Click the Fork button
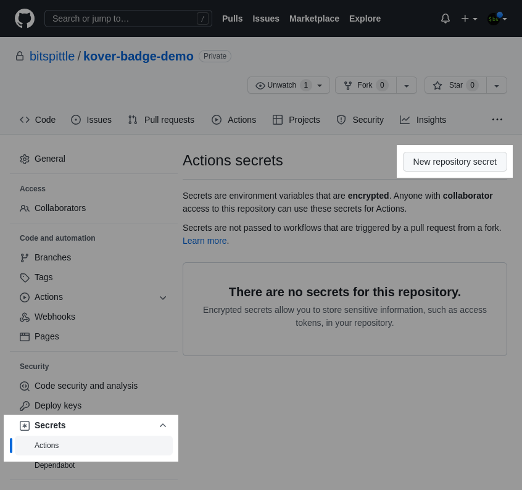The image size is (522, 490). click(366, 85)
